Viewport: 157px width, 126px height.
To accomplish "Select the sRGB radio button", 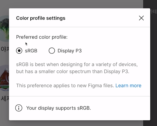I will click(19, 51).
